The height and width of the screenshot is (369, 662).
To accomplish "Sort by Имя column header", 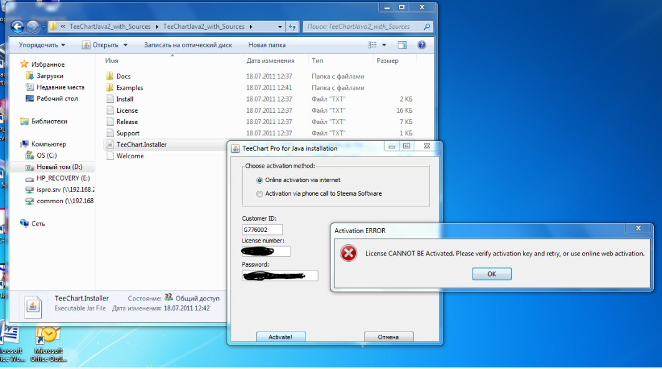I will (112, 60).
